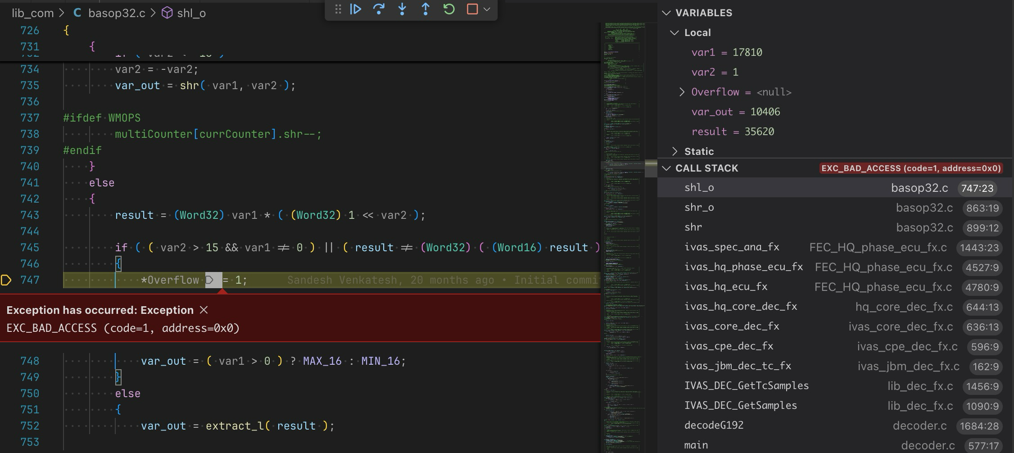Viewport: 1014px width, 453px height.
Task: Expand the Overflow variable
Action: point(682,92)
